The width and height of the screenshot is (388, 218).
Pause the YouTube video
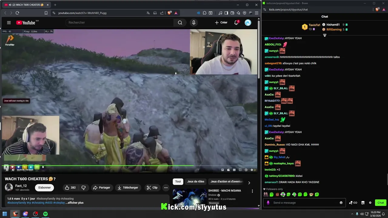(7, 170)
